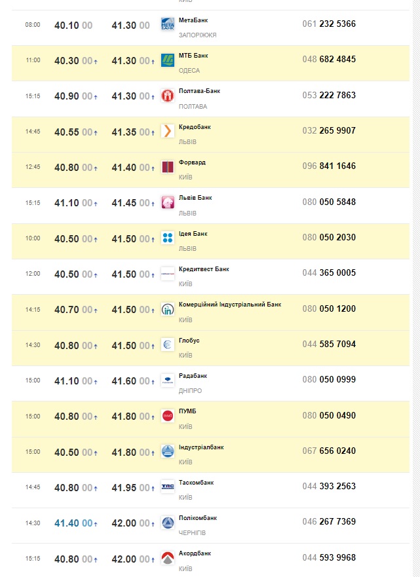
Task: Click МетаБанк phone number 061 232 5366
Action: click(329, 24)
